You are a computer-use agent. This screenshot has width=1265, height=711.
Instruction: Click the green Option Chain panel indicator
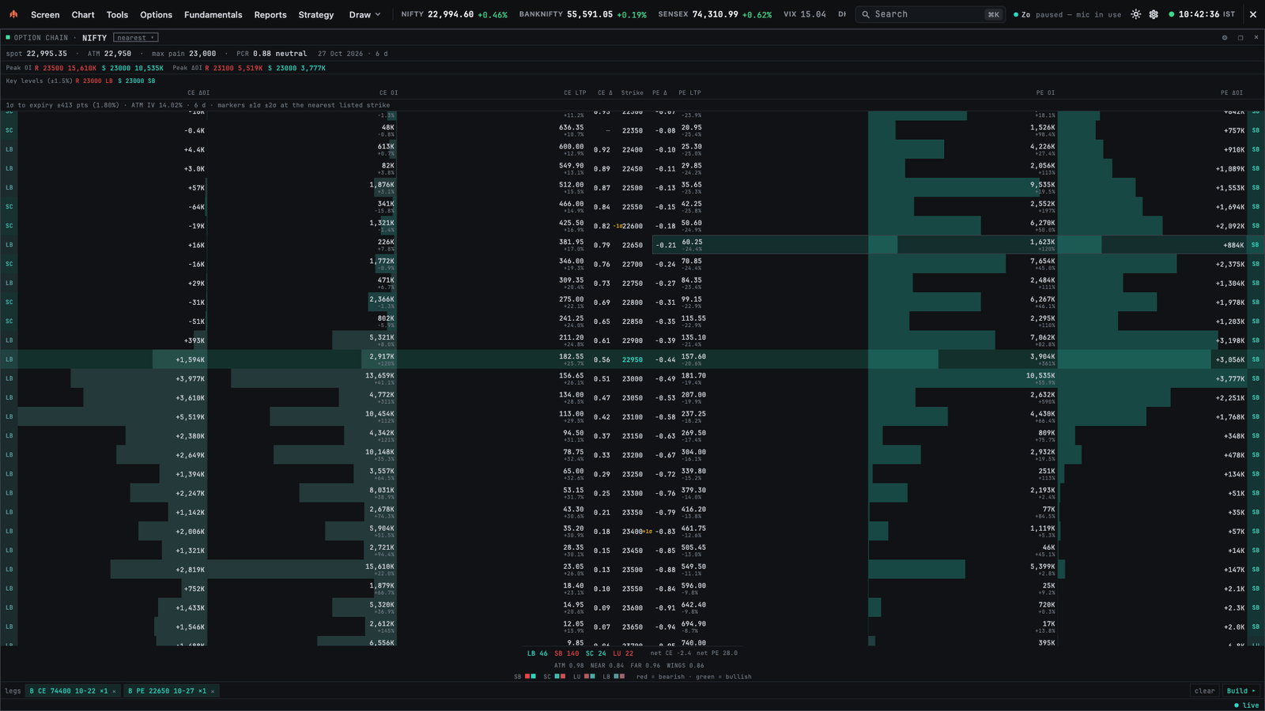click(x=8, y=37)
